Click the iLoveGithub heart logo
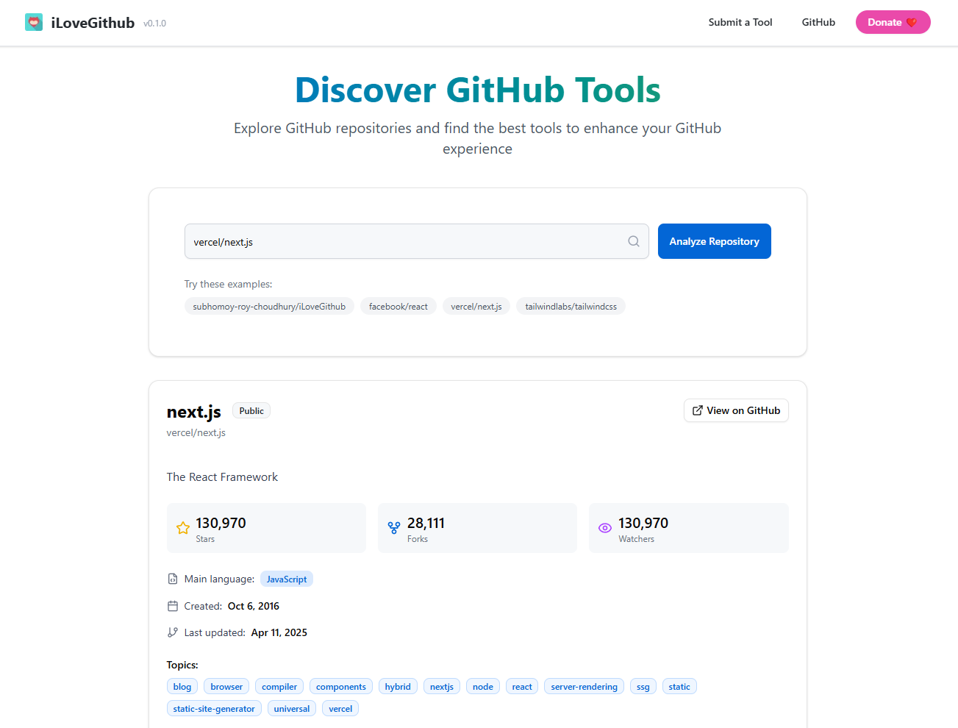 (34, 22)
